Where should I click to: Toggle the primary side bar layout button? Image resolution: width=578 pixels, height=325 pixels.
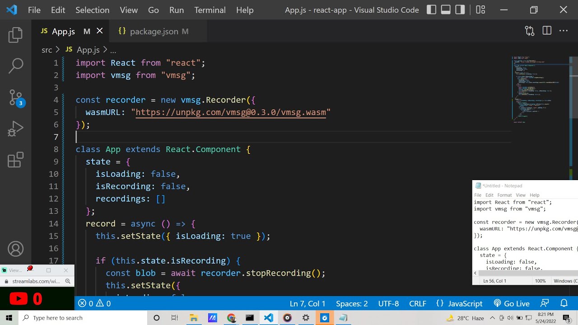[x=432, y=10]
